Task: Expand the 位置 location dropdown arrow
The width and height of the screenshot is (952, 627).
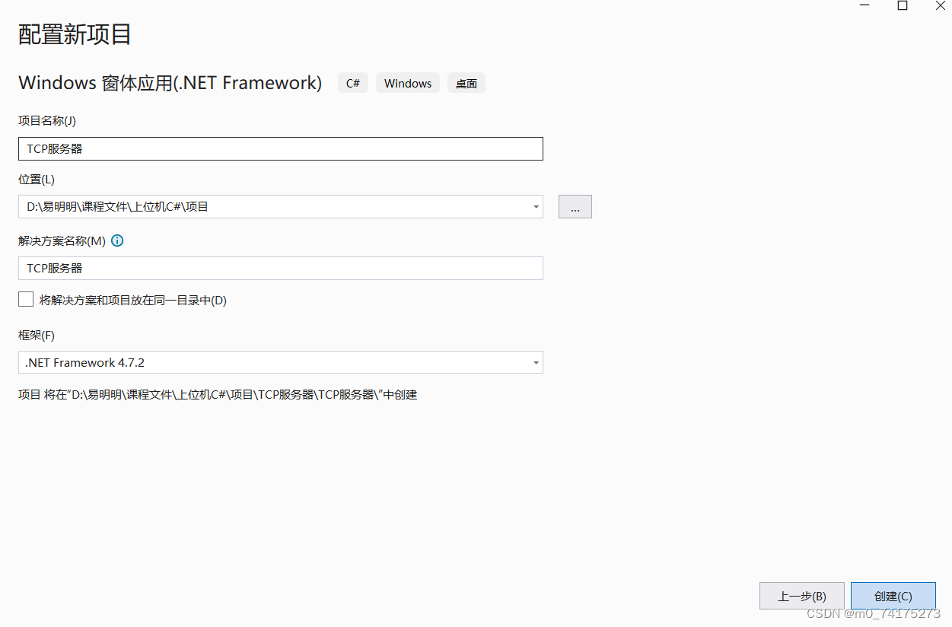Action: tap(536, 206)
